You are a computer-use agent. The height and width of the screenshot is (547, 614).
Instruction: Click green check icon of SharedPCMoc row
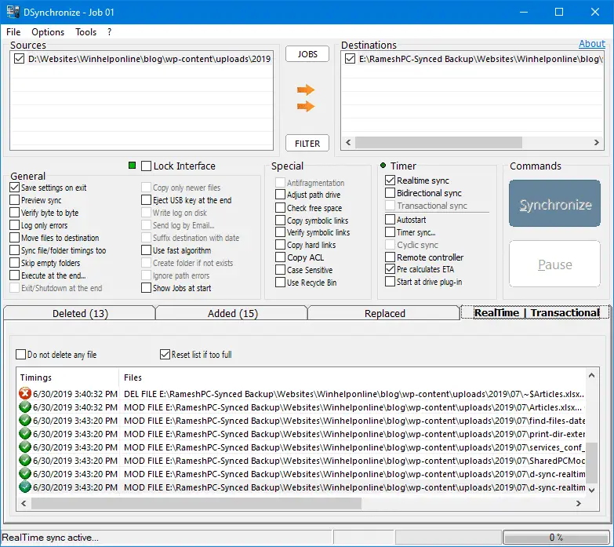(x=25, y=461)
